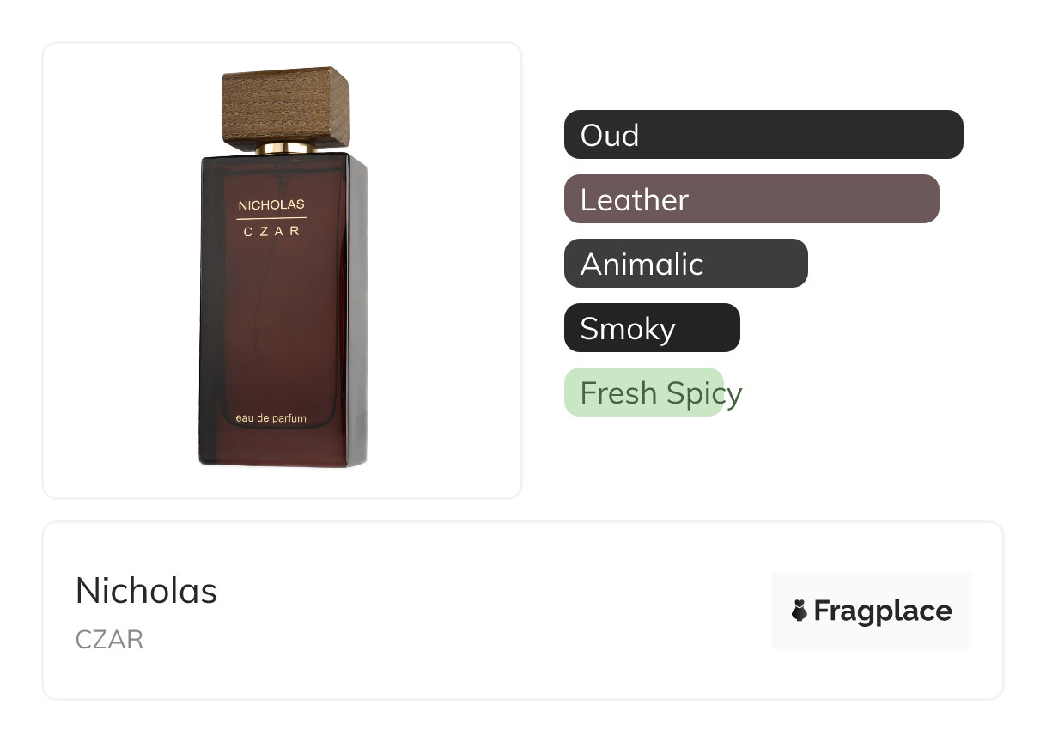Click the NICHOLAS label on the bottle
This screenshot has width=1046, height=742.
pyautogui.click(x=271, y=205)
